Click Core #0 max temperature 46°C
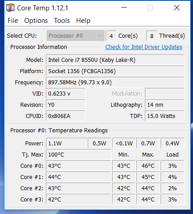 [x=148, y=166]
